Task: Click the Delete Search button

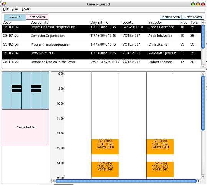Action: [193, 17]
